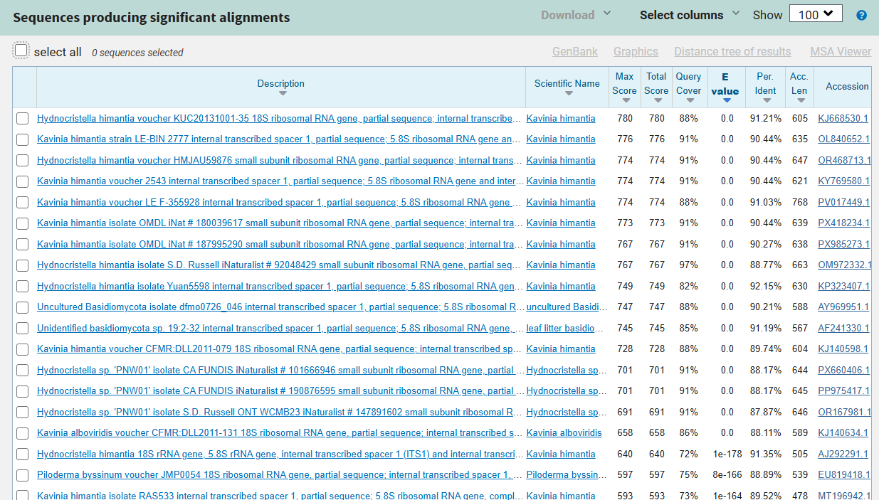Open the GenBank view link
Image resolution: width=879 pixels, height=500 pixels.
pyautogui.click(x=575, y=51)
